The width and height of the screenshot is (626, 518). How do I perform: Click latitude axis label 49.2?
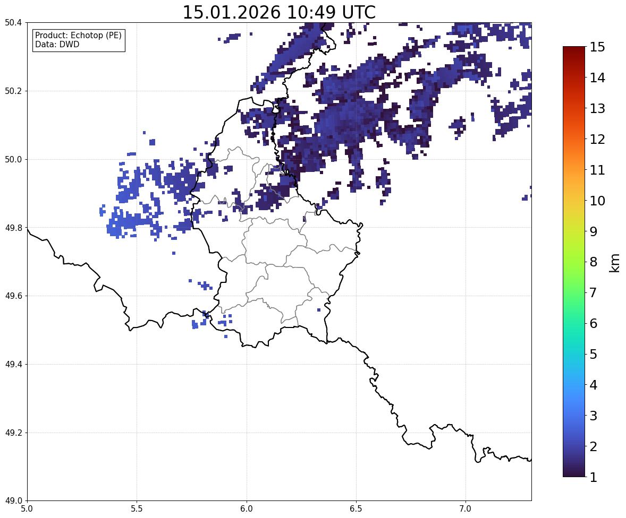13,433
